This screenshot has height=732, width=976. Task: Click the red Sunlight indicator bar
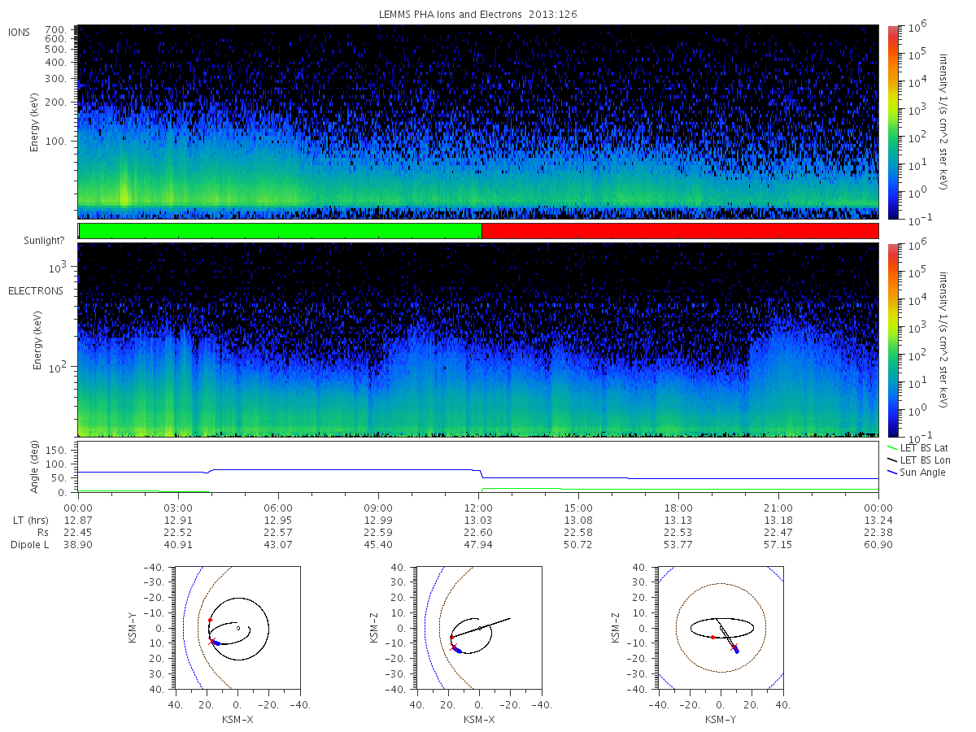(x=680, y=231)
